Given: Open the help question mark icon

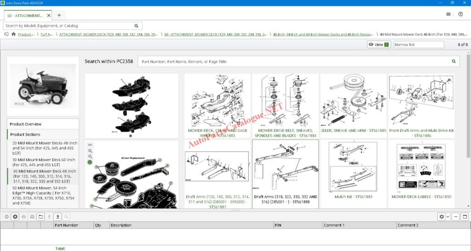Looking at the screenshot, I should (x=460, y=14).
